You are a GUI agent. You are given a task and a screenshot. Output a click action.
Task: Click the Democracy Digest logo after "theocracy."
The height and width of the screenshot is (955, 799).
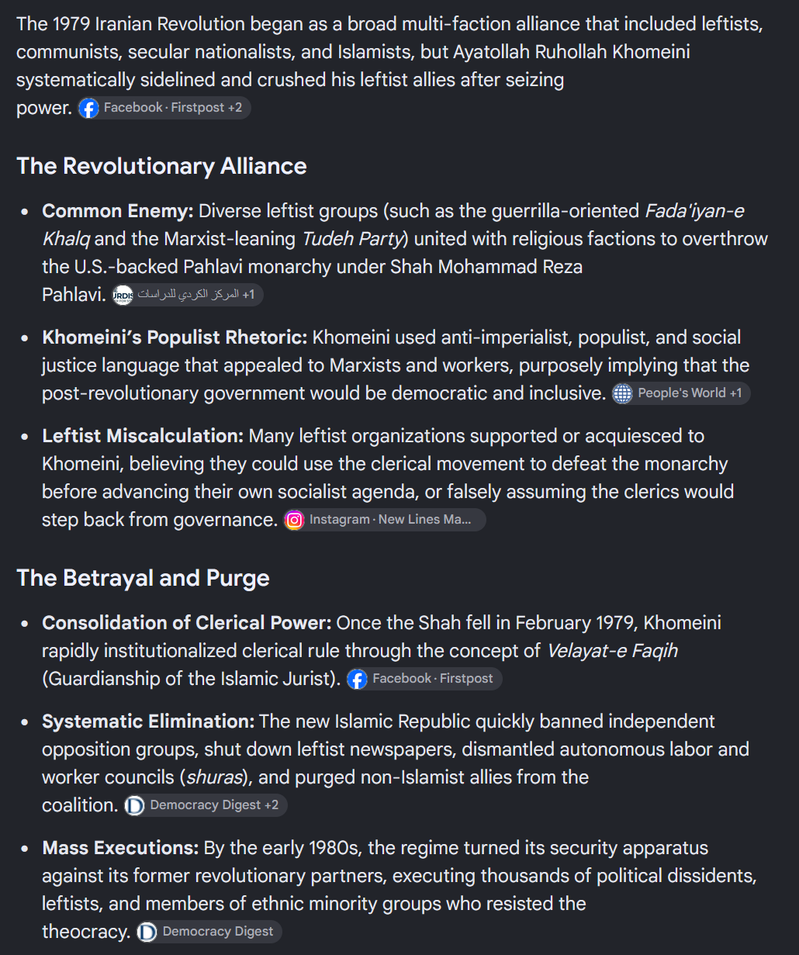(147, 932)
